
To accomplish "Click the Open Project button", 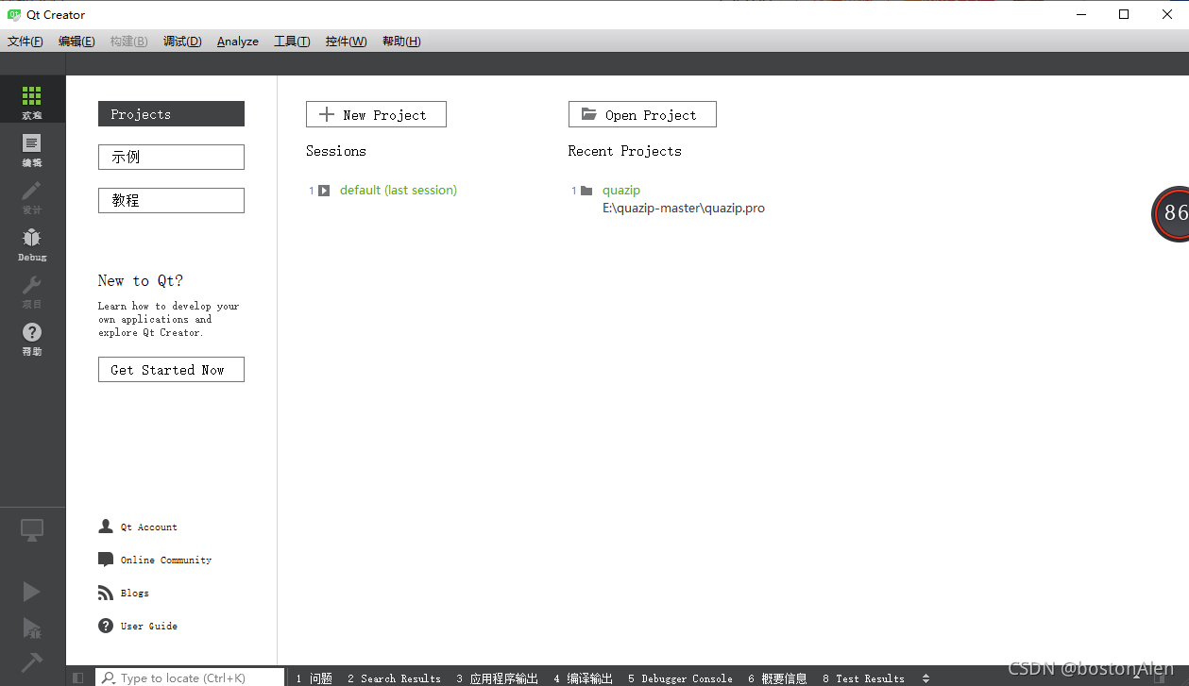I will pyautogui.click(x=642, y=114).
